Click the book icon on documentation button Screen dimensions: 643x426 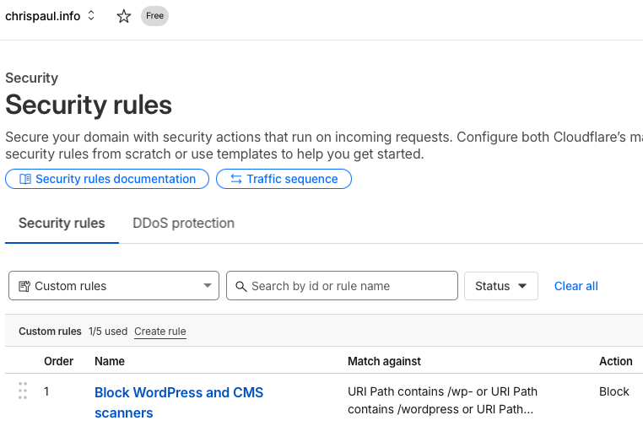(25, 179)
